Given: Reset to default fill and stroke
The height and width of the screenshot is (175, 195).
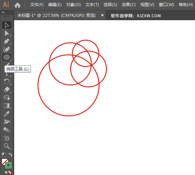Looking at the screenshot, I should [4, 154].
